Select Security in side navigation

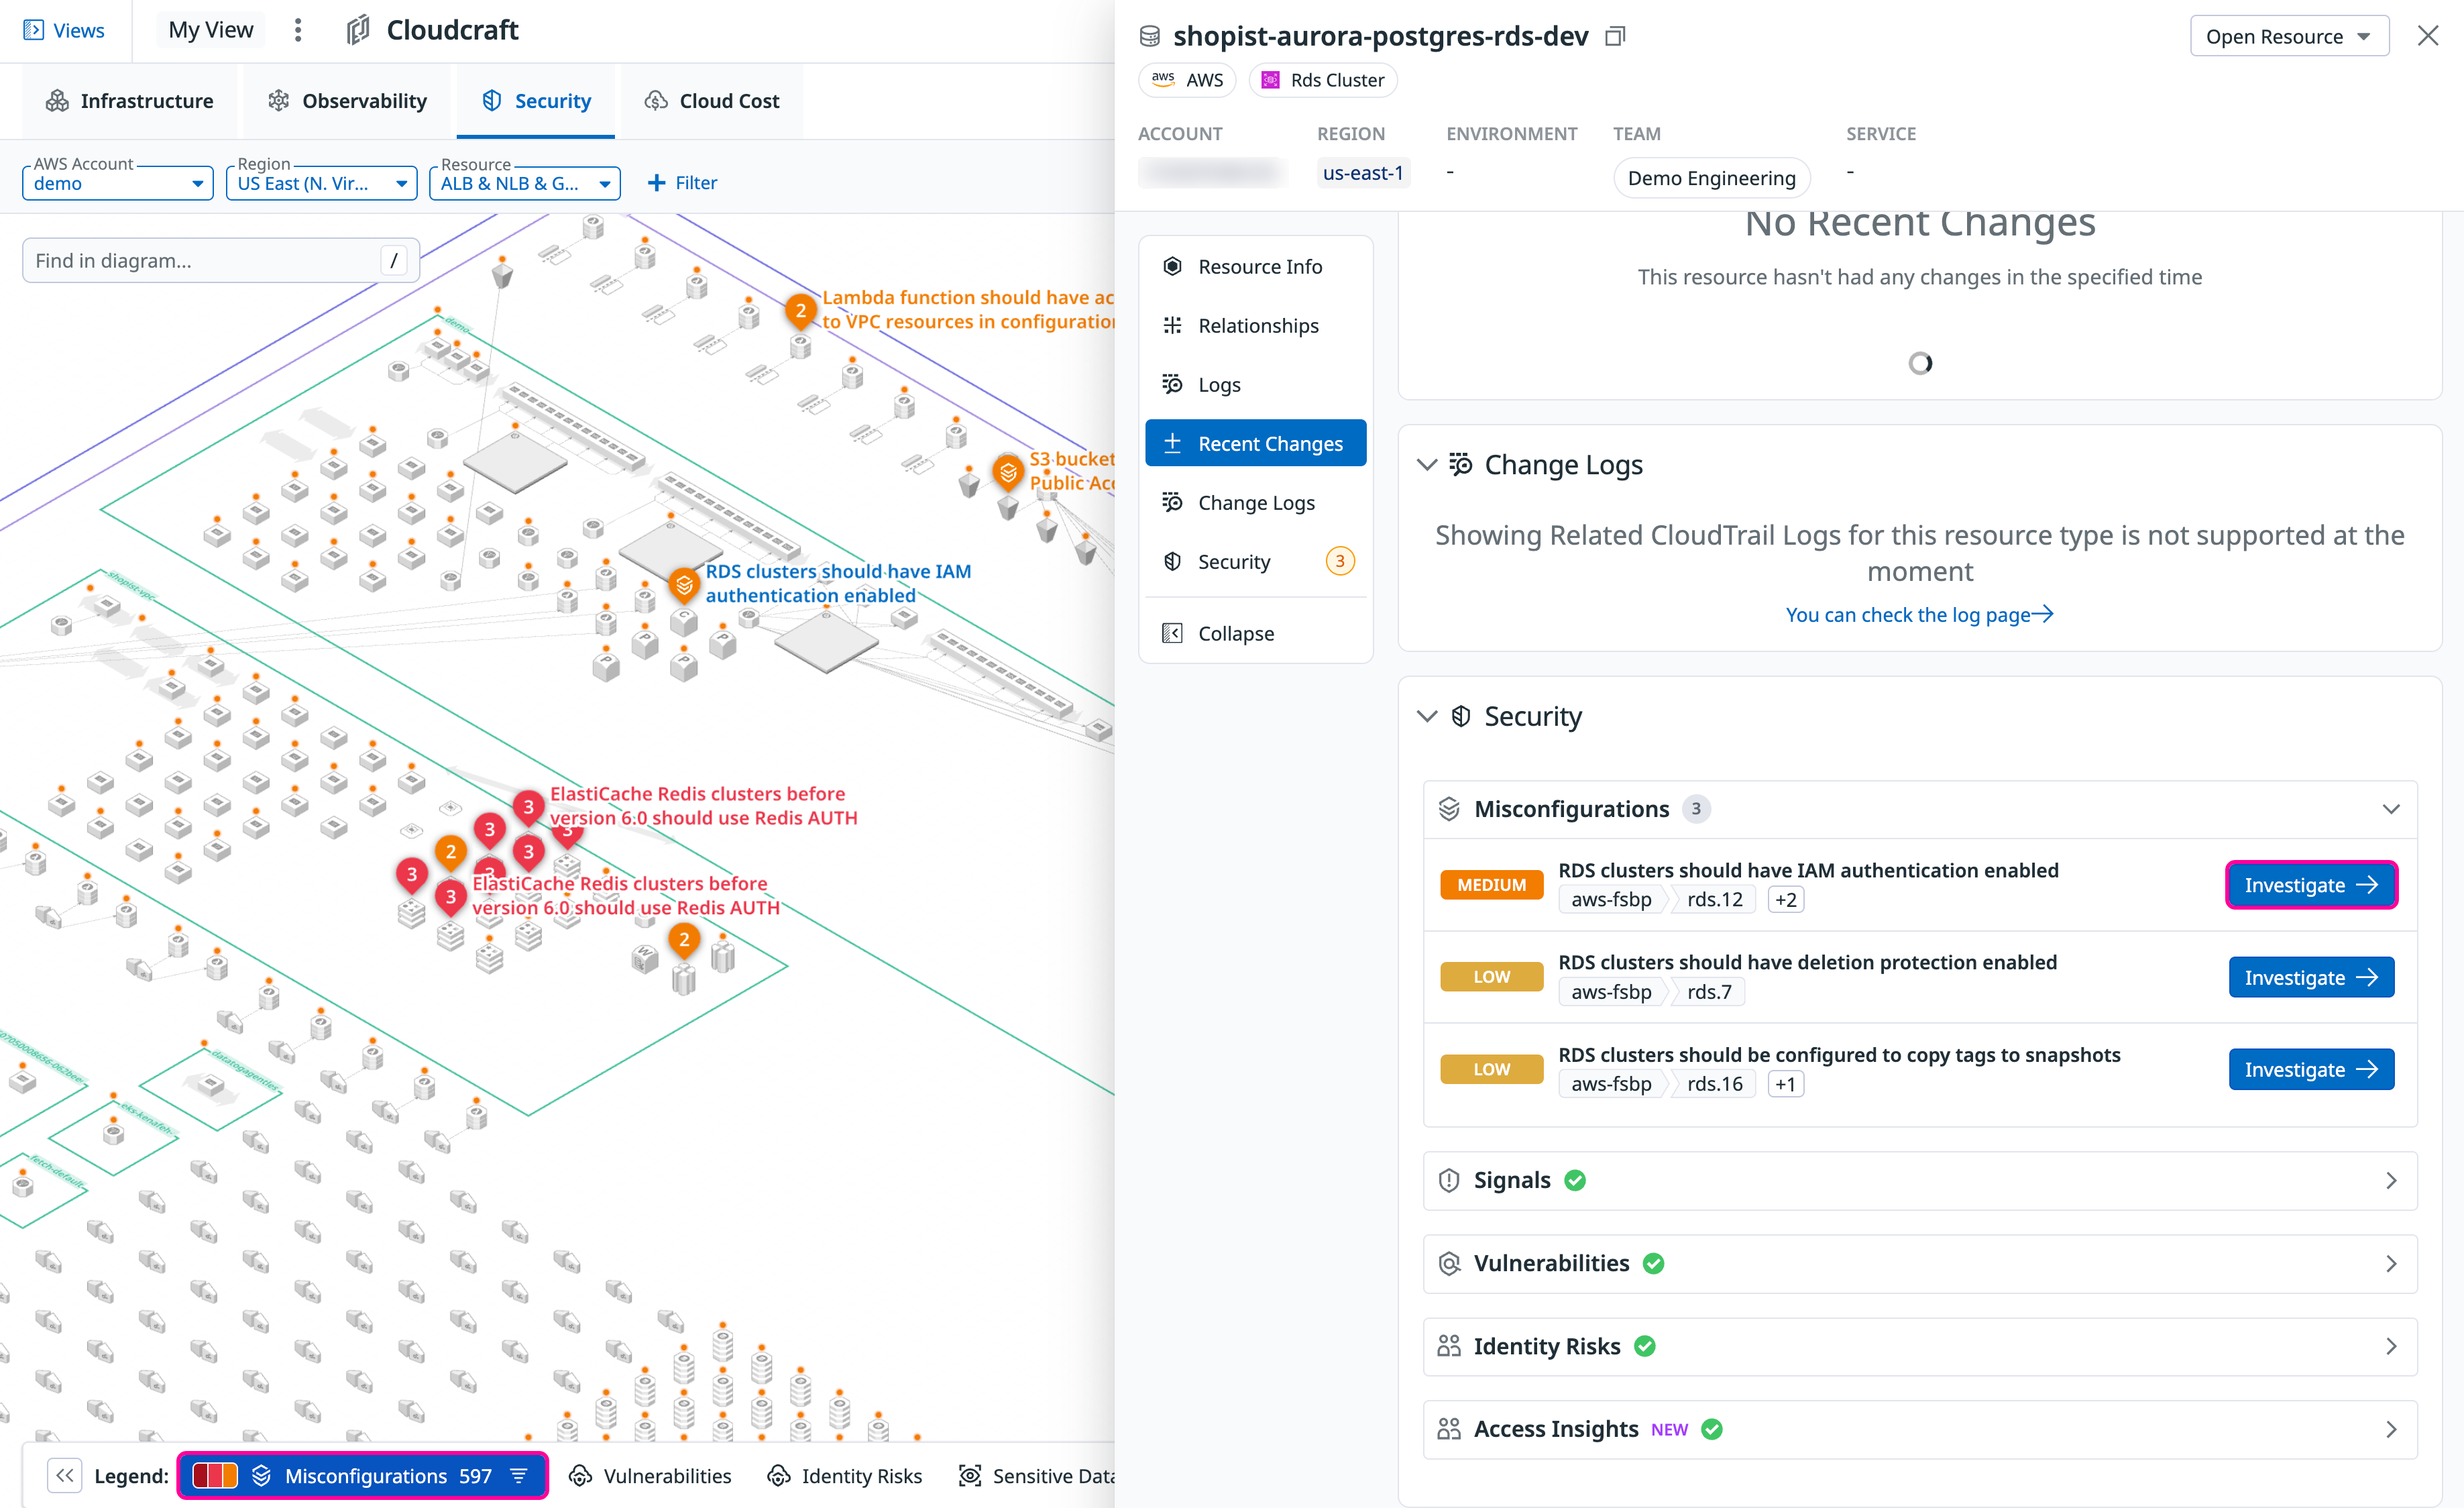[1255, 561]
